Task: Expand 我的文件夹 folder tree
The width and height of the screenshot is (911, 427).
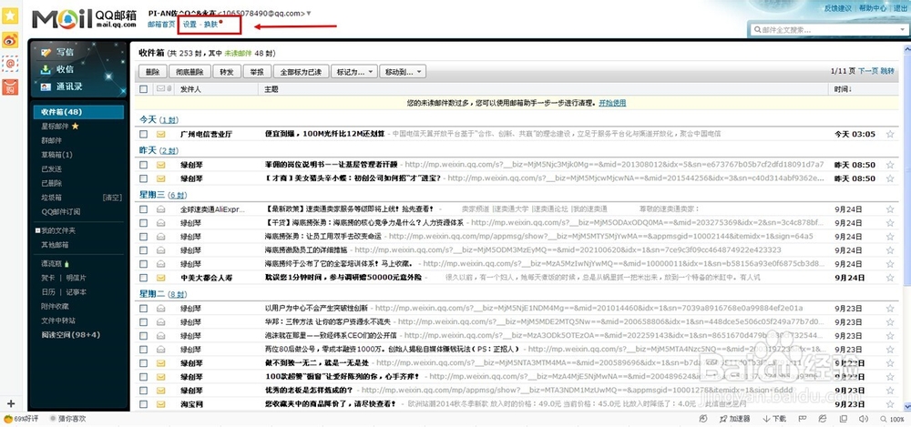Action: point(36,231)
